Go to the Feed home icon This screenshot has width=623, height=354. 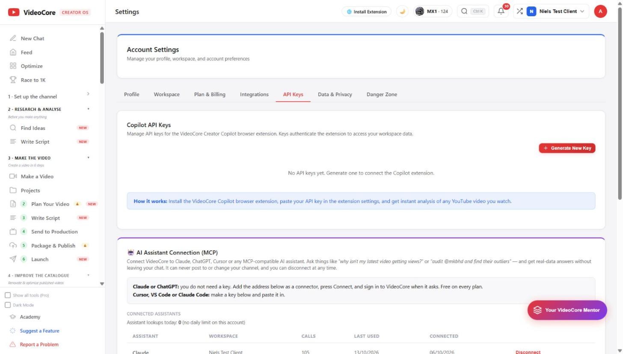[x=13, y=52]
